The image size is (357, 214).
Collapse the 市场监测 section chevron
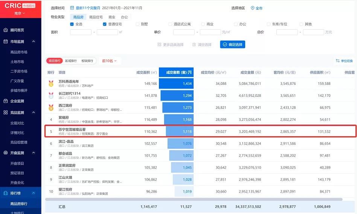tap(34, 42)
